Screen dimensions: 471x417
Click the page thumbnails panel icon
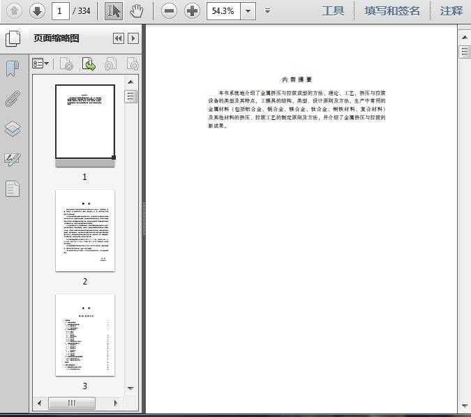pos(13,38)
